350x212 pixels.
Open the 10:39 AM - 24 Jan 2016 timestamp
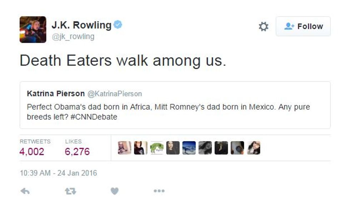(58, 173)
